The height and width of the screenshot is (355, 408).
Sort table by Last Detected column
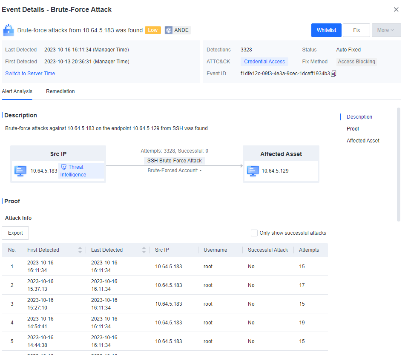144,250
